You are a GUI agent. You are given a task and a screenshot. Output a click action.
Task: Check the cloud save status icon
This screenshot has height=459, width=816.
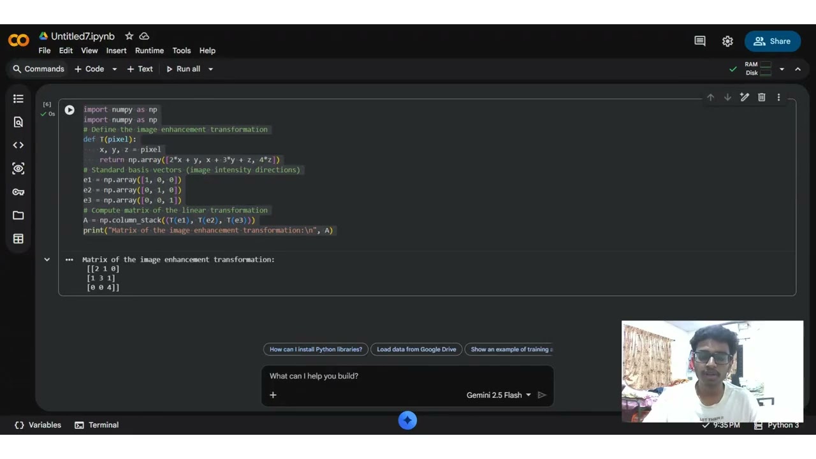(144, 36)
